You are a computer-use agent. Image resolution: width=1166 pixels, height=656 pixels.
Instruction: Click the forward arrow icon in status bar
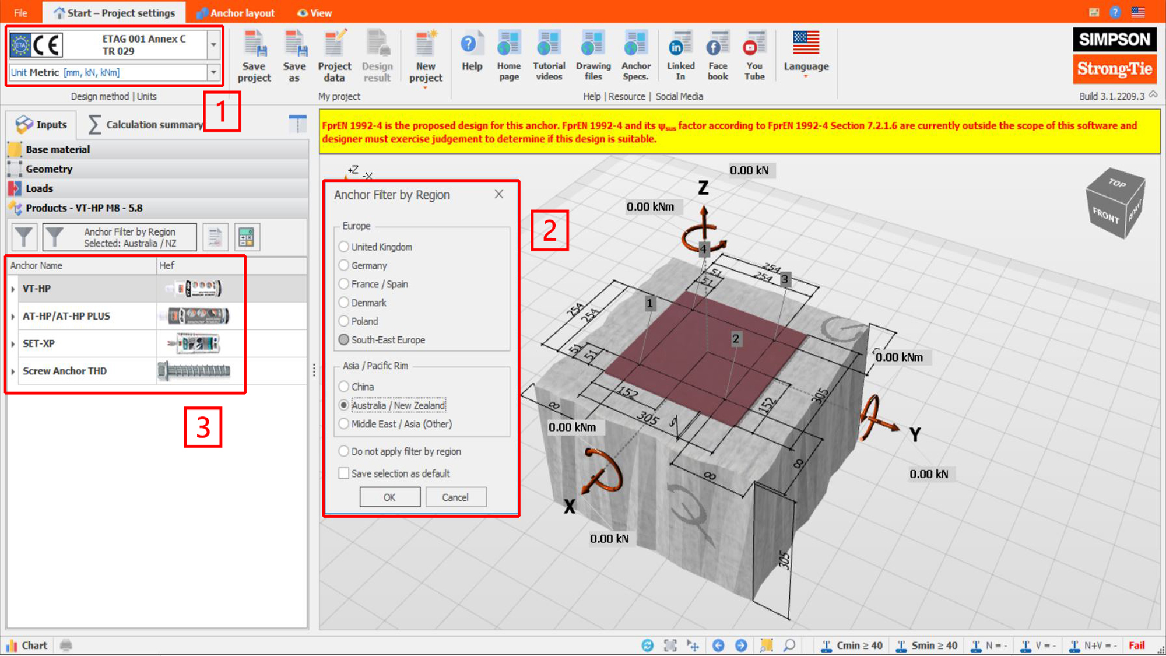click(x=741, y=645)
